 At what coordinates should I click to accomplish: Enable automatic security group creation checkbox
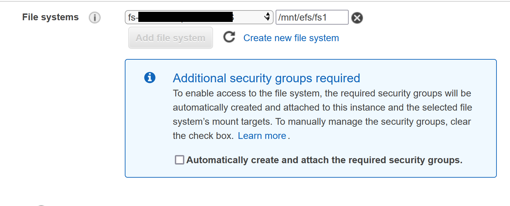(x=180, y=160)
